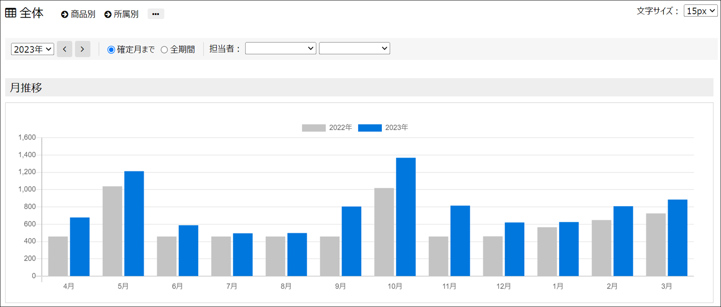This screenshot has height=307, width=721.
Task: Select the 確定月まで radio button
Action: coord(111,50)
